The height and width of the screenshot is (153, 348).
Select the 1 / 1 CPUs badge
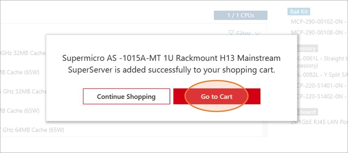click(240, 15)
